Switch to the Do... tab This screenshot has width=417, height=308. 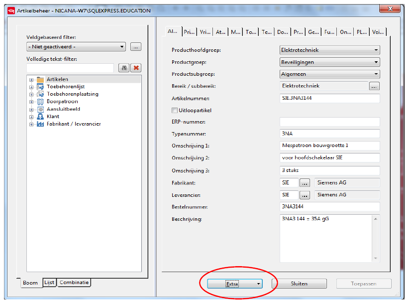[283, 32]
